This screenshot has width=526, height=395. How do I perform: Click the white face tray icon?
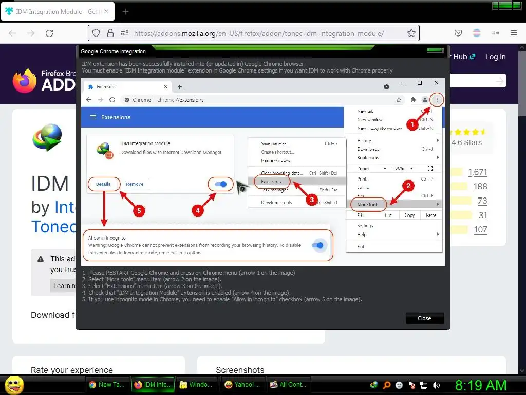(399, 385)
